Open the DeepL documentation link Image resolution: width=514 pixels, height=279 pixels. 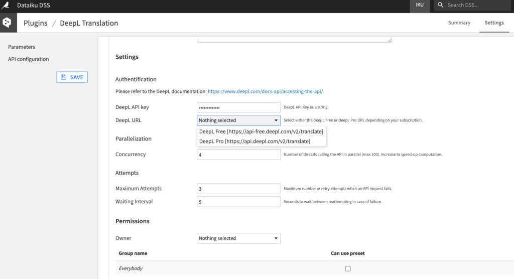[x=265, y=92]
